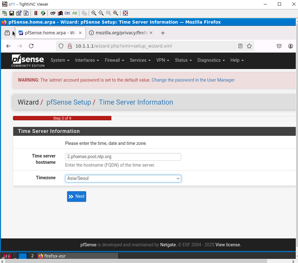Screen dimensions: 298x263
Task: Toggle TightVNC full screen mode icon
Action: coord(125,13)
